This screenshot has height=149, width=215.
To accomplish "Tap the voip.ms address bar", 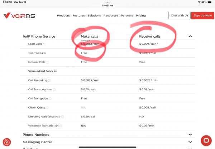I will click(x=107, y=6).
